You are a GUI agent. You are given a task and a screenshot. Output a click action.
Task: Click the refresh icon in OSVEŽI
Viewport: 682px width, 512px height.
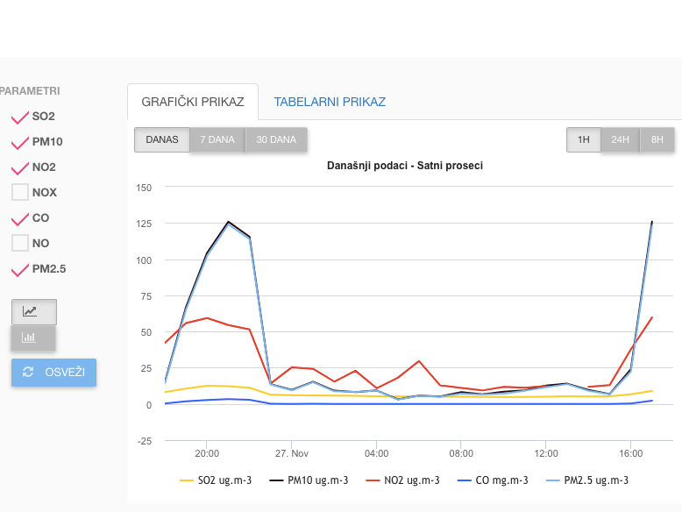point(28,372)
